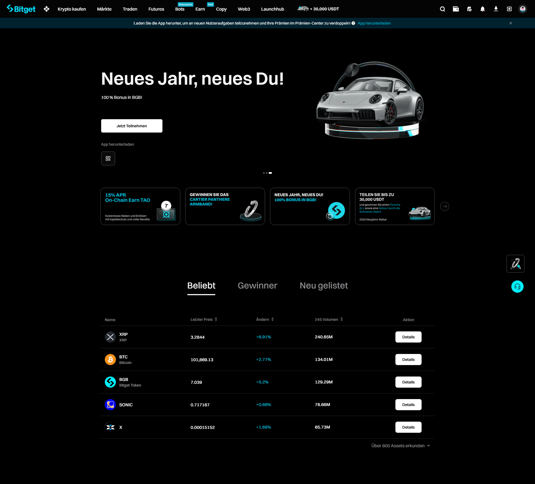Select second hero carousel dot
The height and width of the screenshot is (484, 535).
pos(267,173)
